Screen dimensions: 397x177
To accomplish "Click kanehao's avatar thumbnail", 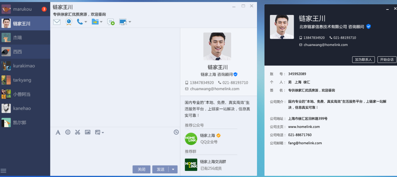I will (x=6, y=108).
